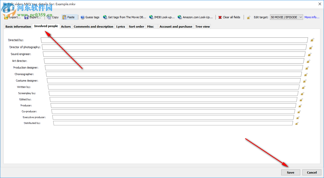
Task: Toggle lock icon for Executive producer
Action: click(298, 118)
